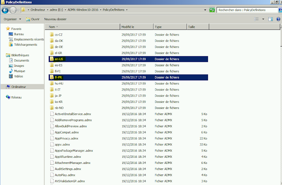
Task: Select the fi-FI folder icon
Action: [52, 71]
